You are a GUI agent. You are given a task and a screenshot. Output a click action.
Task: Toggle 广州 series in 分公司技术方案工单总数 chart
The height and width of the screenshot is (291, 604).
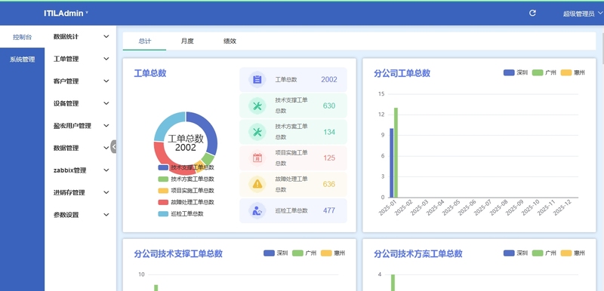pyautogui.click(x=544, y=253)
